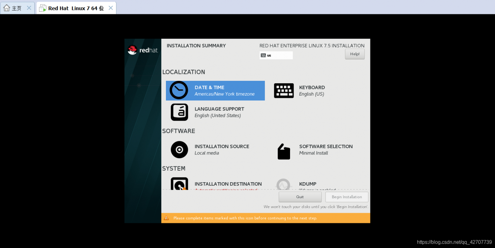
Task: Close the 主页 tab
Action: point(29,8)
